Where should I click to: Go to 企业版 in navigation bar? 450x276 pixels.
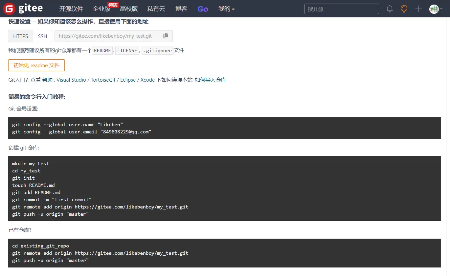[x=101, y=9]
